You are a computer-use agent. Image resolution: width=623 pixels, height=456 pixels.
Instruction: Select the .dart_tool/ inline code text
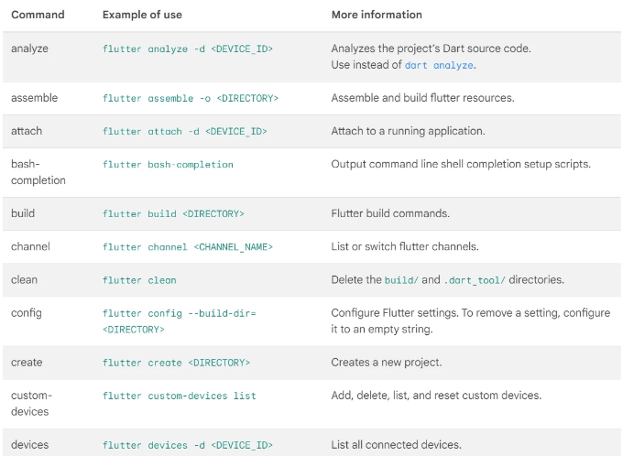coord(475,280)
